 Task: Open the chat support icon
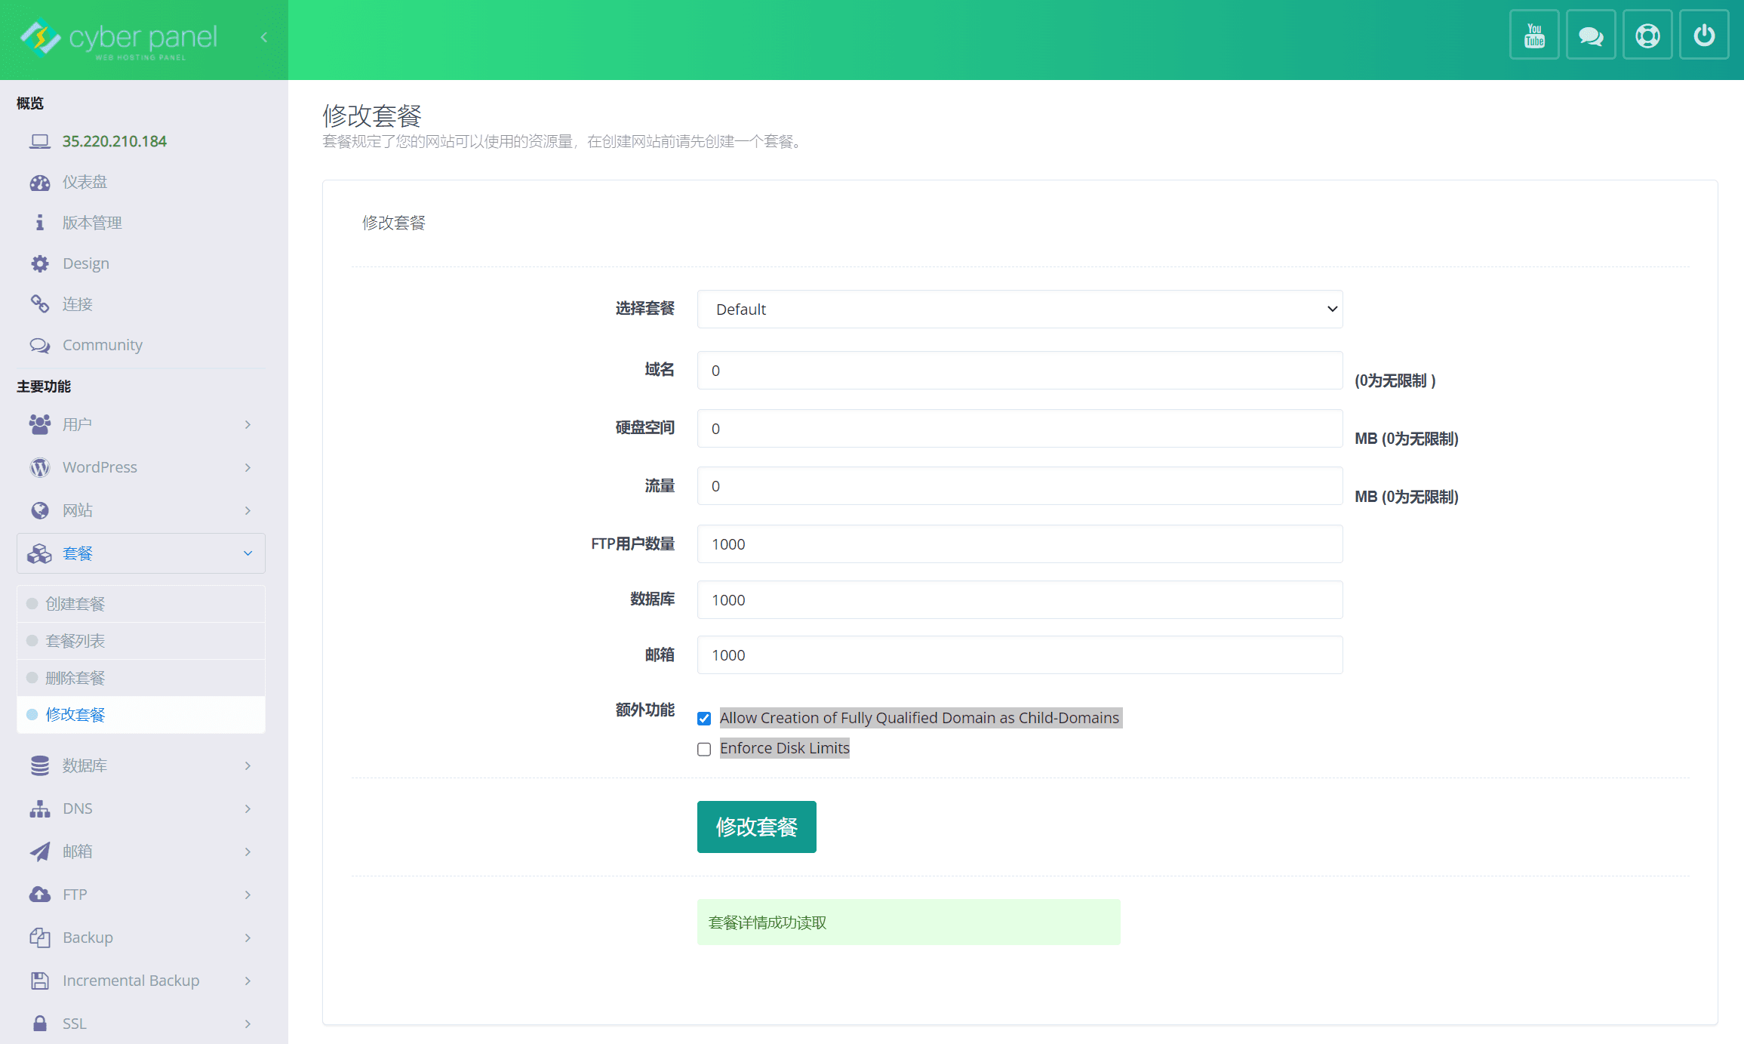click(x=1590, y=35)
